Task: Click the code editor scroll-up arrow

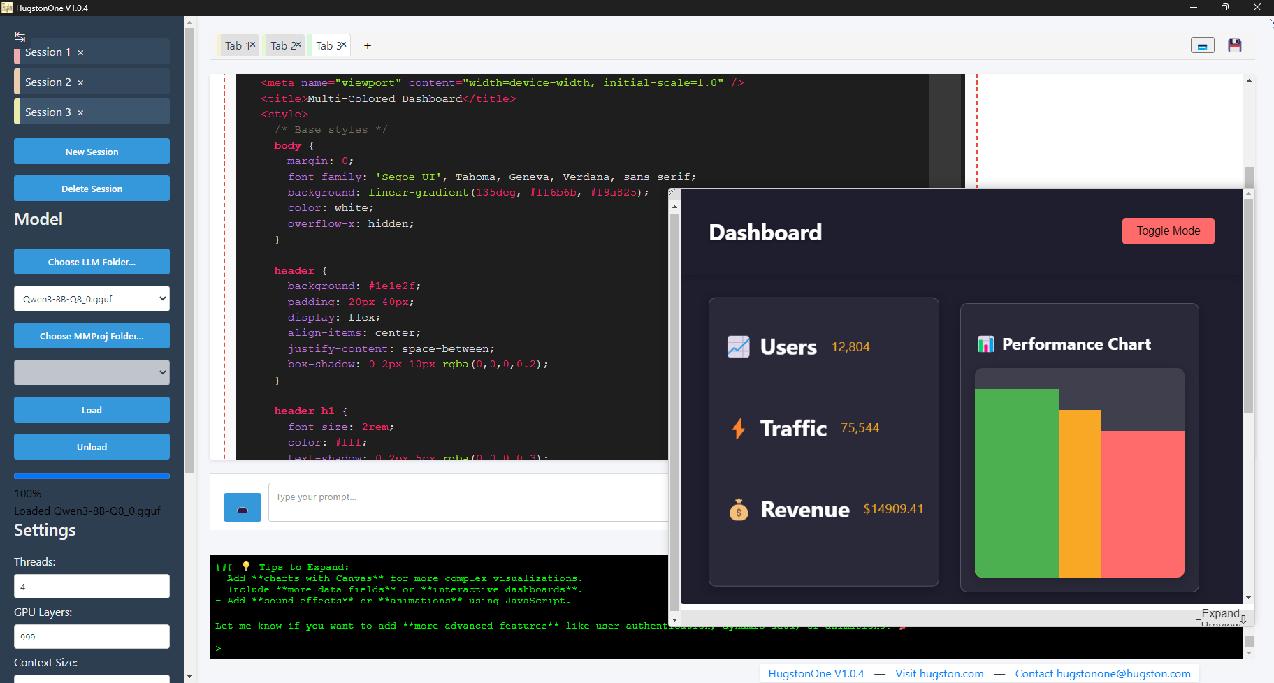Action: (x=1249, y=80)
